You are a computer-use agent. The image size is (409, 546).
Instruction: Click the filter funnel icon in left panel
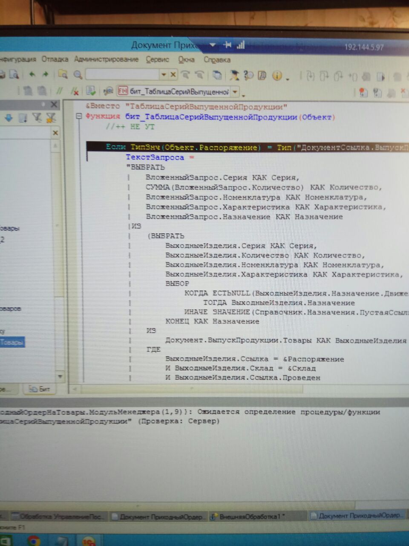[37, 117]
